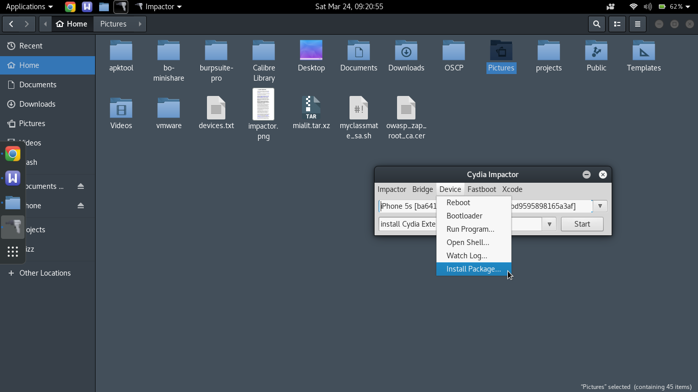Open the Downloads folder in the file grid
698x392 pixels.
(406, 56)
